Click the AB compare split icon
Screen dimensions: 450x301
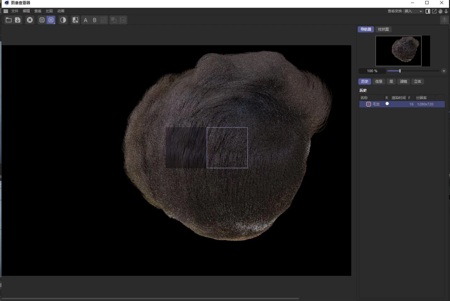pos(75,20)
